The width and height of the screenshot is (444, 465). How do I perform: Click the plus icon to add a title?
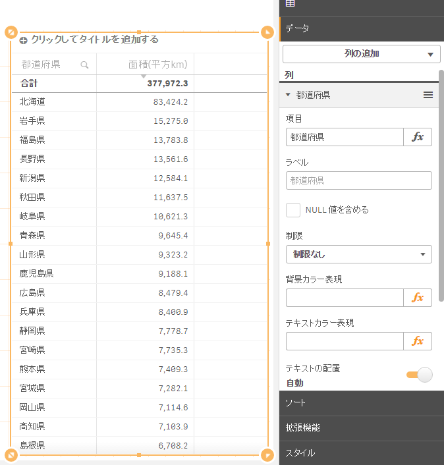pos(24,40)
